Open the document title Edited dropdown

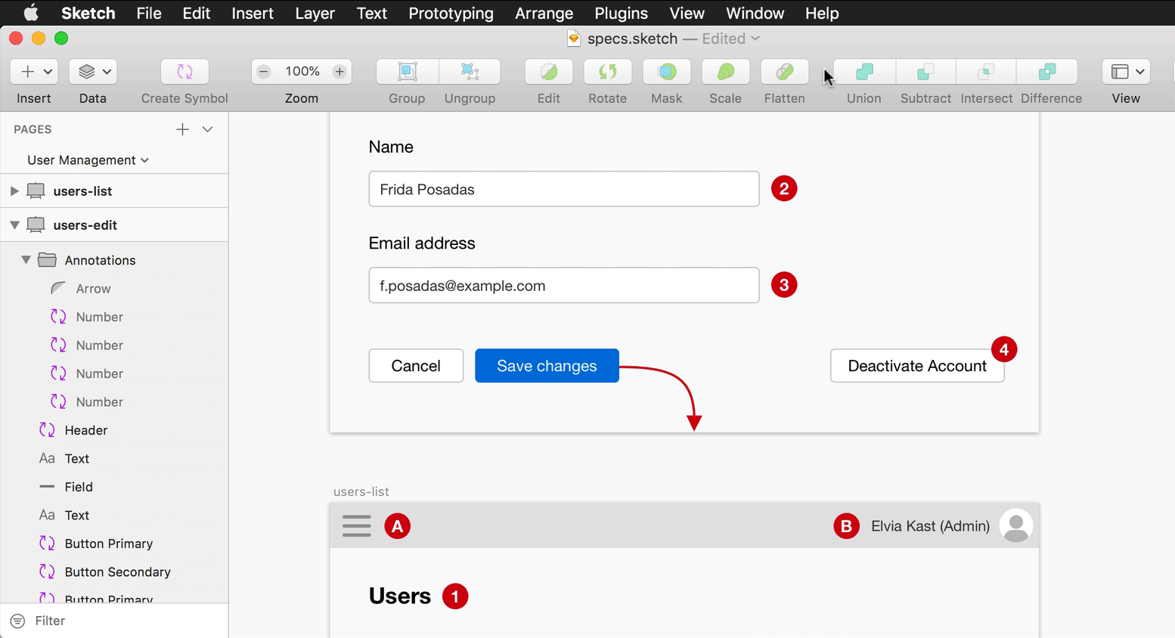pyautogui.click(x=731, y=39)
